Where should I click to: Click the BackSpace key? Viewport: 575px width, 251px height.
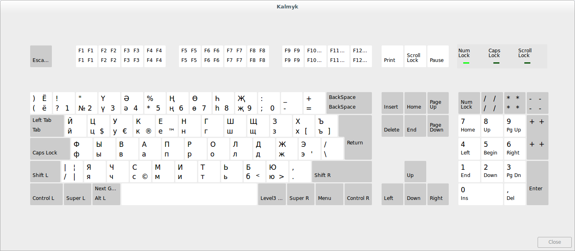[x=349, y=103]
